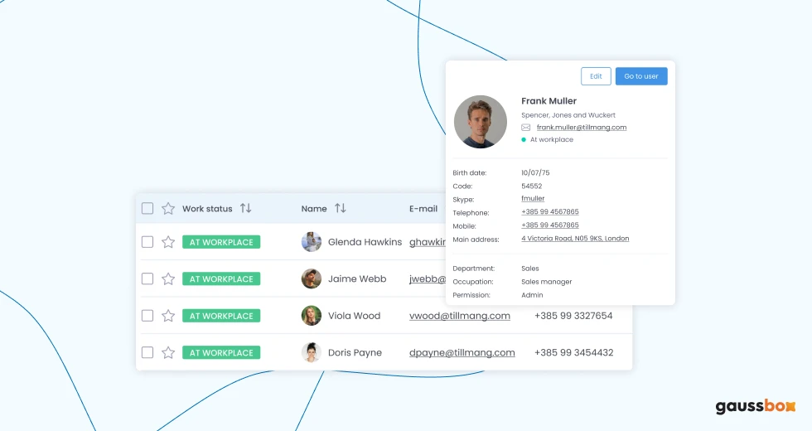Viewport: 812px width, 431px height.
Task: Click the star icon in table header
Action: click(x=168, y=209)
